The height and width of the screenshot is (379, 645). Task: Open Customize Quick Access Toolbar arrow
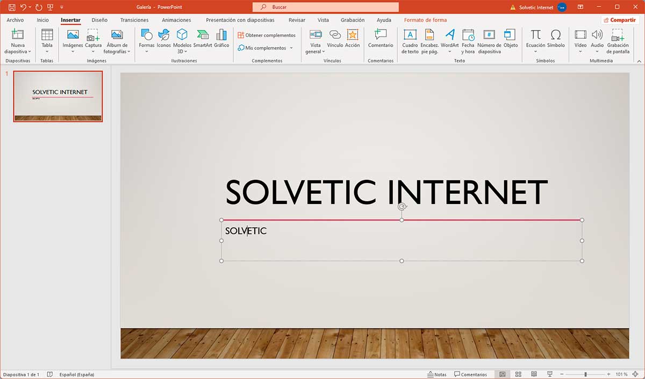(x=61, y=8)
